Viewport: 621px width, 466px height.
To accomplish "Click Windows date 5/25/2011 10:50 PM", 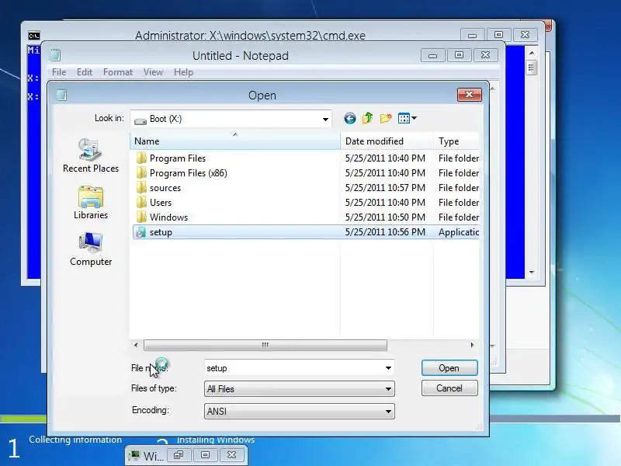I will coord(385,217).
